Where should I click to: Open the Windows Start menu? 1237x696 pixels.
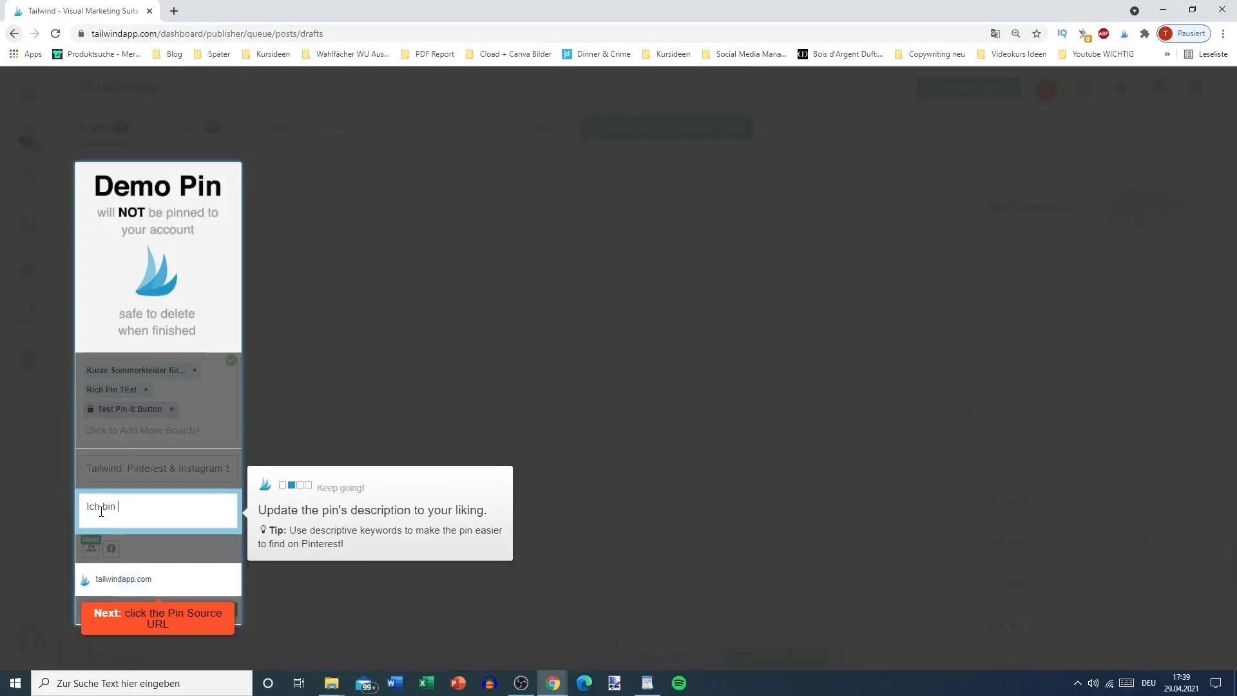click(x=15, y=683)
